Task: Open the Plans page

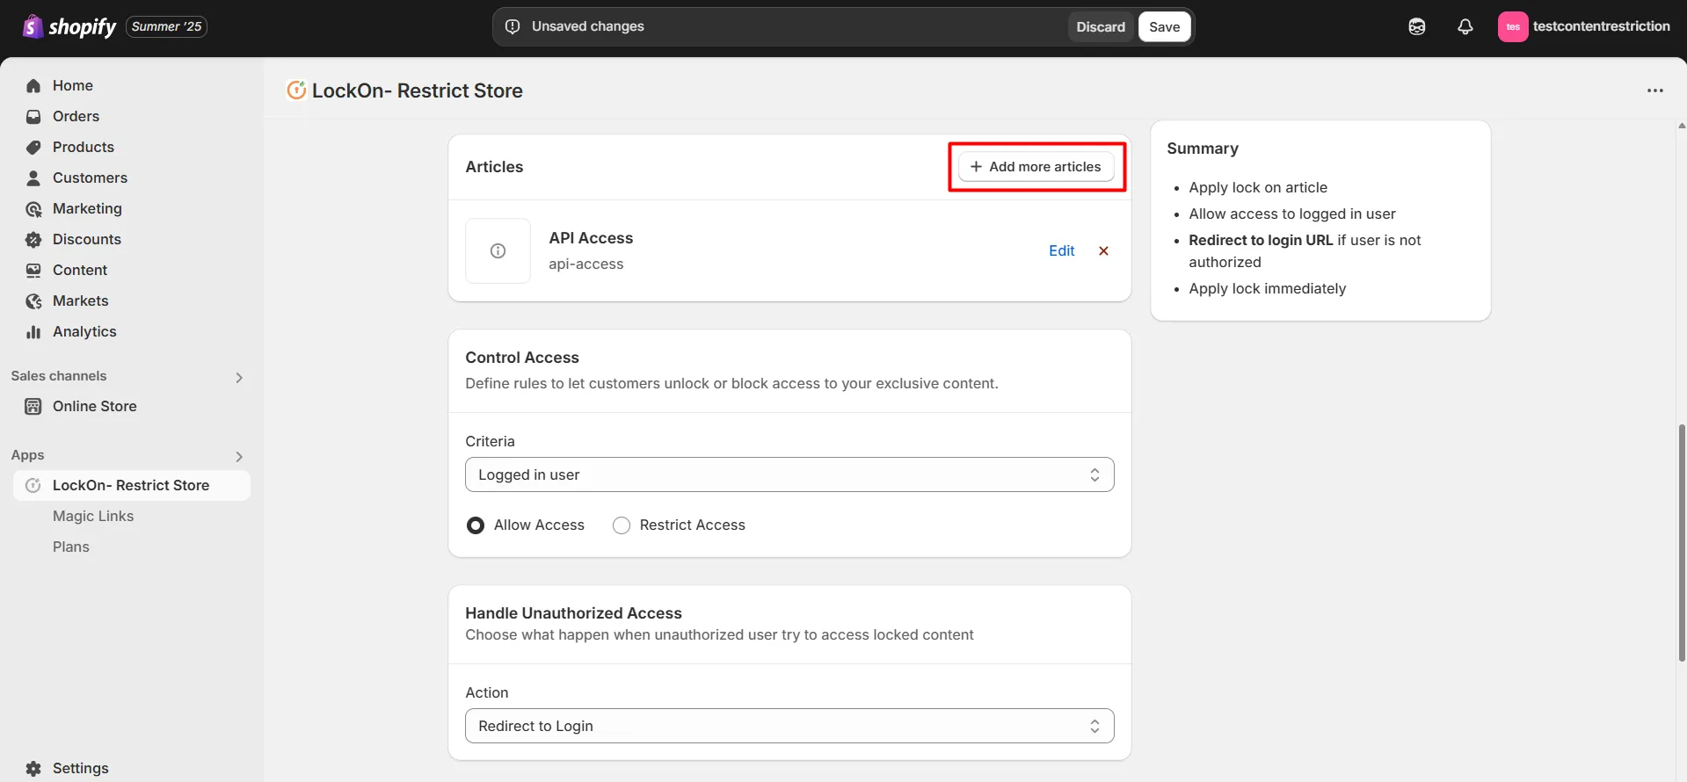Action: [x=71, y=547]
